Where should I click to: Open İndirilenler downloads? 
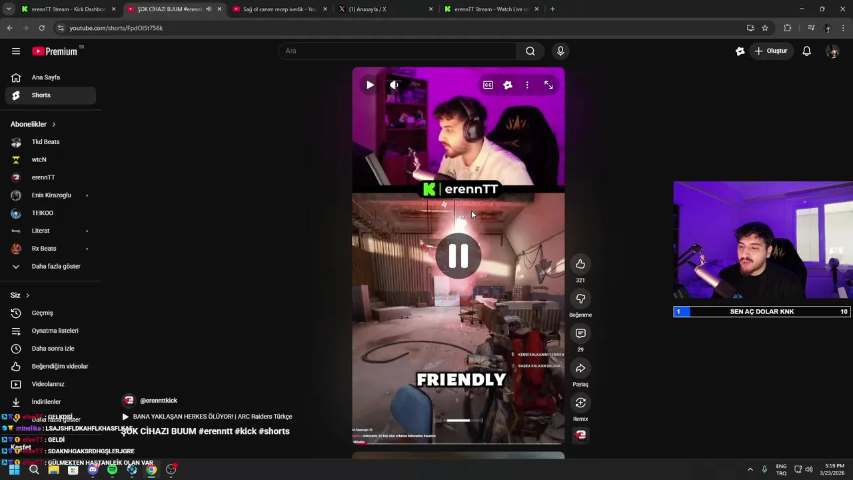(x=51, y=402)
